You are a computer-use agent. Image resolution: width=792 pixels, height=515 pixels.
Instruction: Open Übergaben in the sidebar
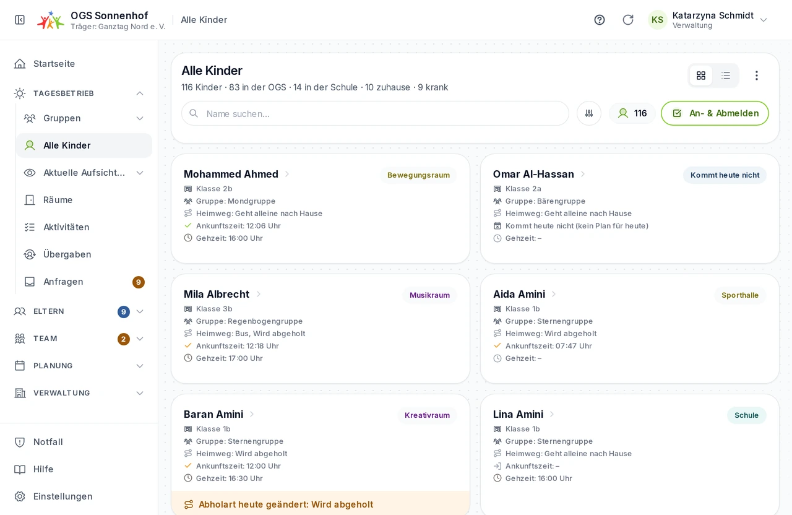pyautogui.click(x=84, y=254)
